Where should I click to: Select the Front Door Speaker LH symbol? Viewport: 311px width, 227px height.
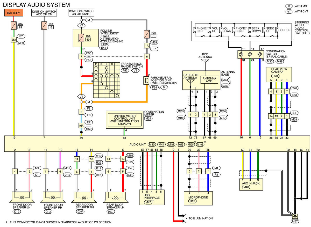click(x=22, y=197)
